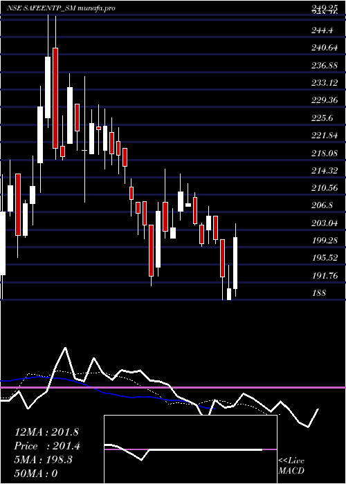Select the 199.28 price axis label
Screen dimensions: 346x484
tap(325, 240)
